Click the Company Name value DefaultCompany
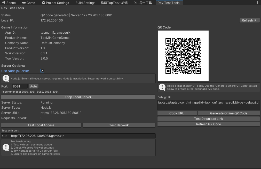The image size is (261, 169). tap(53, 43)
